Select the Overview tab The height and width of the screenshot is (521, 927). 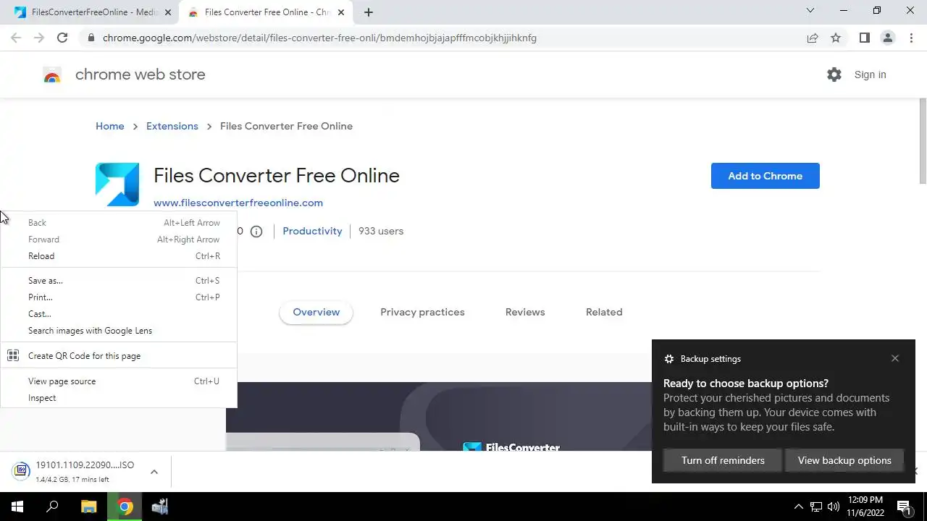pyautogui.click(x=316, y=312)
